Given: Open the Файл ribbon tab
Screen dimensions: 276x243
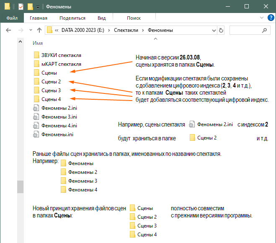Looking at the screenshot, I should point(12,18).
